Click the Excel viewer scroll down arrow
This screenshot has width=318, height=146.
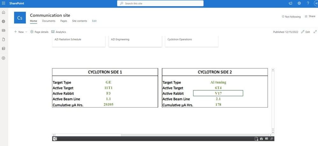coord(273,132)
